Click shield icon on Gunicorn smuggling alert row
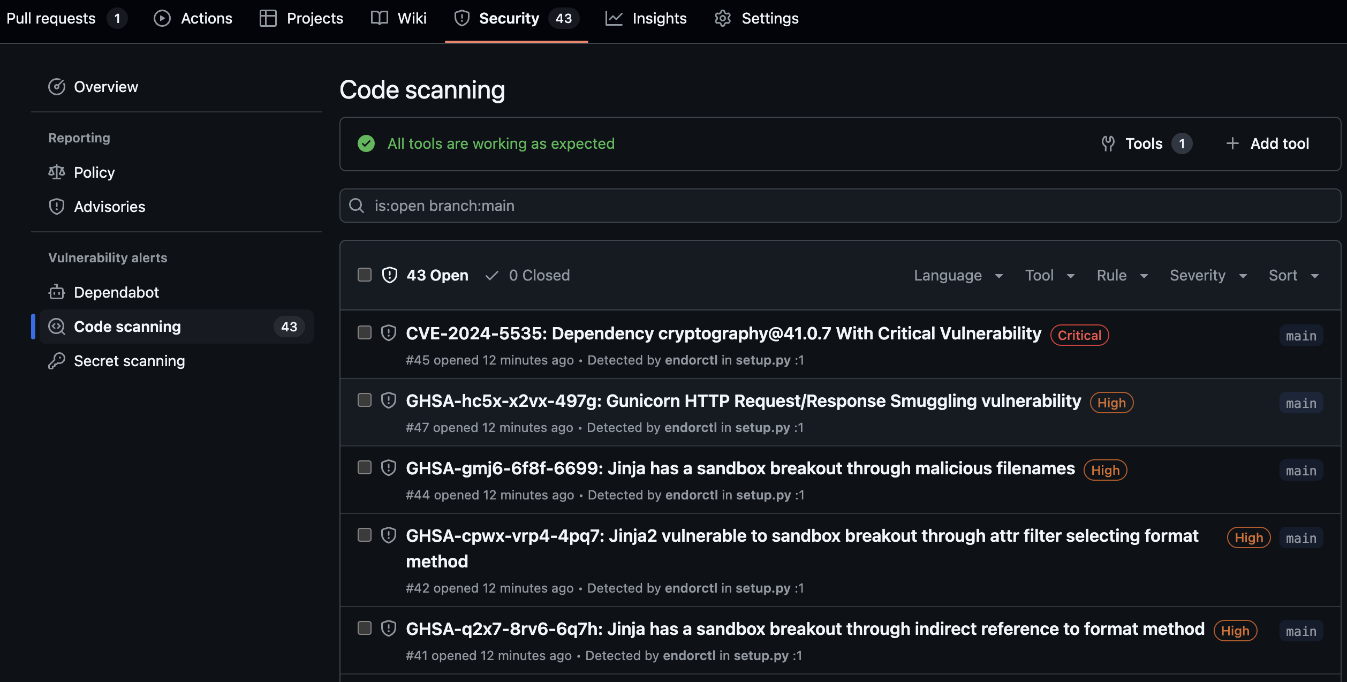Viewport: 1347px width, 682px height. click(x=389, y=400)
